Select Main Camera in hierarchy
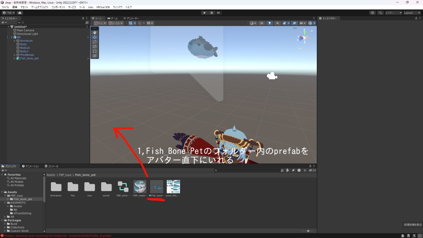 25,30
